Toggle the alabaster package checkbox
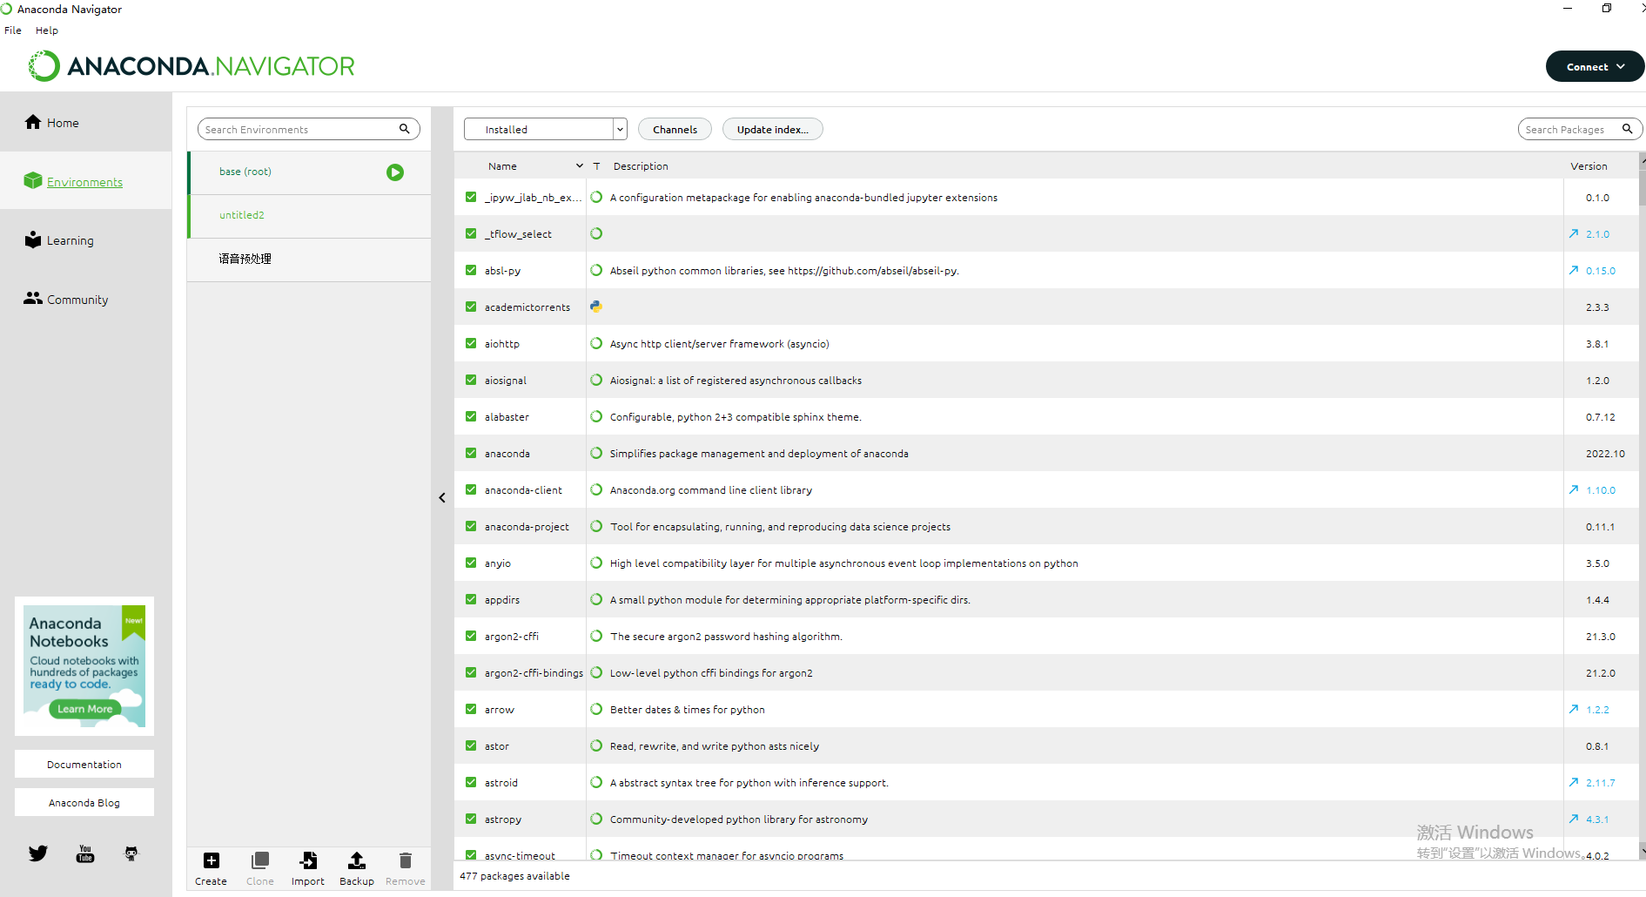Image resolution: width=1646 pixels, height=897 pixels. [x=471, y=416]
